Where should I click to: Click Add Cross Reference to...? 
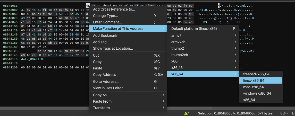(x=114, y=10)
